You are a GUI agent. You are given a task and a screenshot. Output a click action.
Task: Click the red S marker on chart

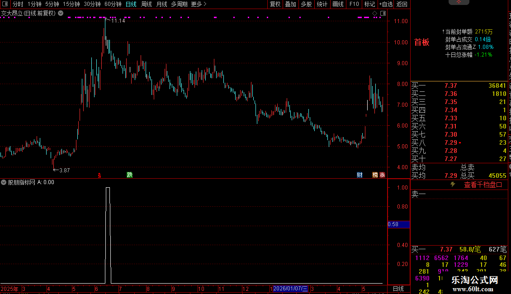pyautogui.click(x=99, y=175)
